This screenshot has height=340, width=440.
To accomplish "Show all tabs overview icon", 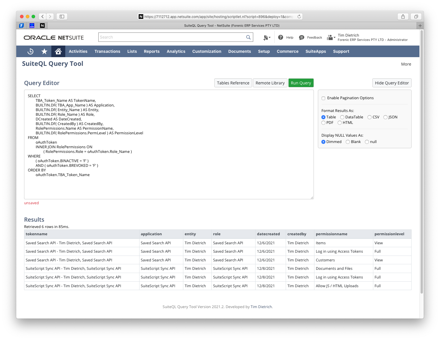I will 416,17.
